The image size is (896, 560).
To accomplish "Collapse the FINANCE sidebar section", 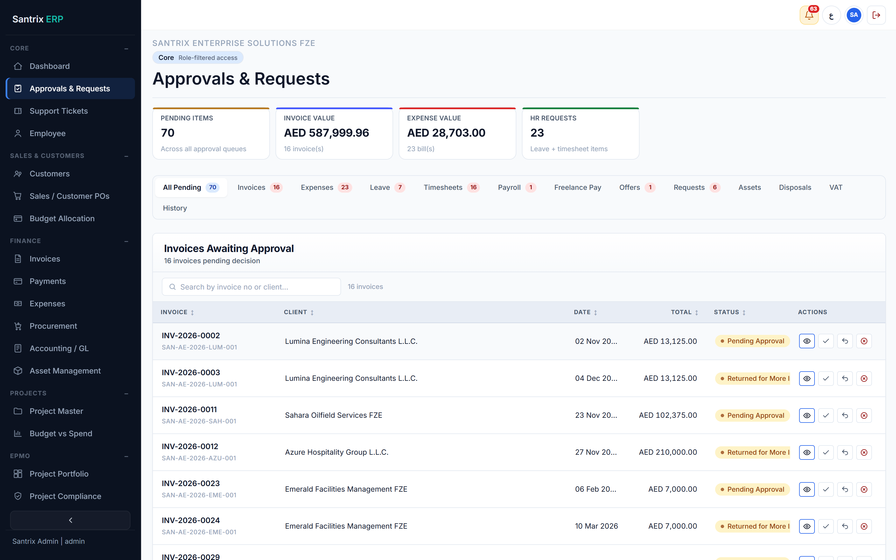I will point(126,241).
